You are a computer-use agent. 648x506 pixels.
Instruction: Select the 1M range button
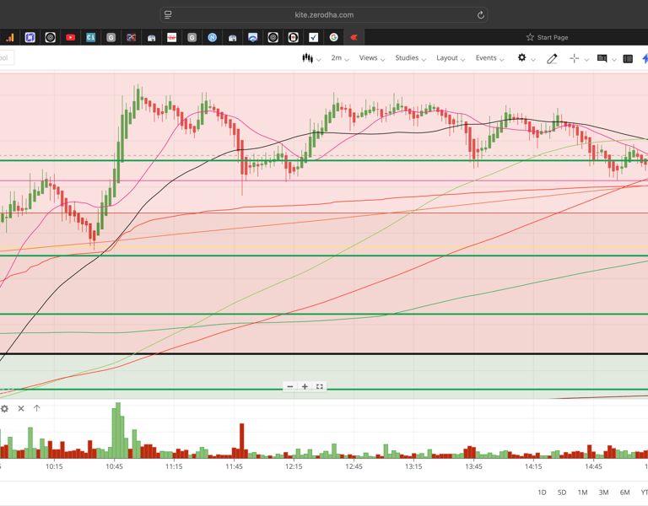582,493
